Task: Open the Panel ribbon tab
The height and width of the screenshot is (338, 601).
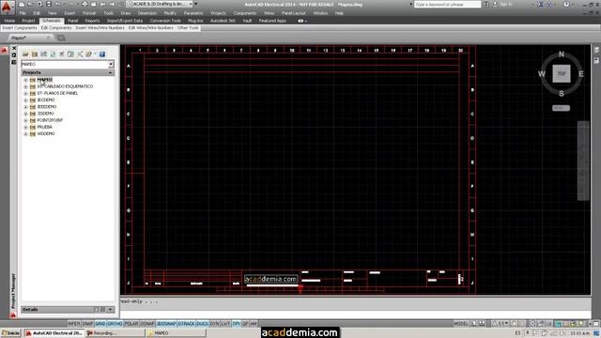Action: click(73, 21)
